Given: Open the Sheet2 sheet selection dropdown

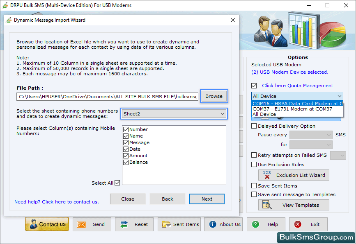Looking at the screenshot, I should 174,114.
